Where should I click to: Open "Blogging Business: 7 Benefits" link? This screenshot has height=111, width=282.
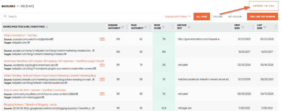coord(30,105)
